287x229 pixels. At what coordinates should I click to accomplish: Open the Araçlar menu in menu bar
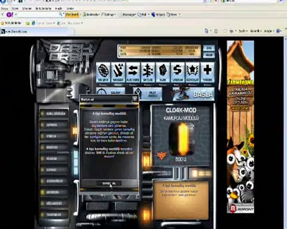59,8
